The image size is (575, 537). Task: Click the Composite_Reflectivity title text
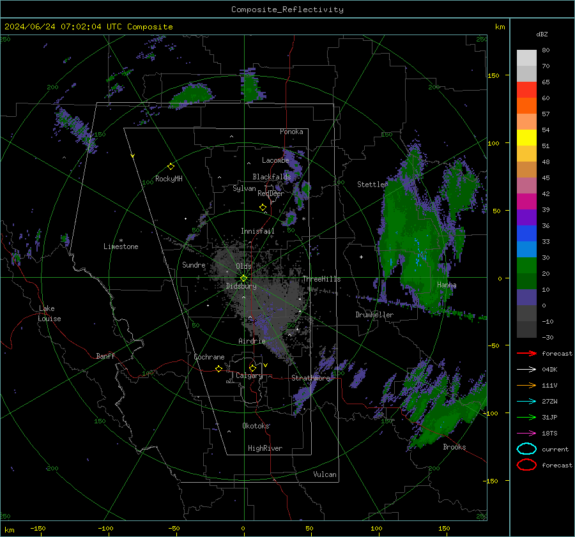pos(287,10)
